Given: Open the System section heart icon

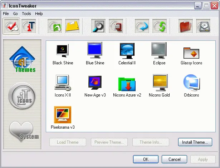Looking at the screenshot, I should tap(22, 131).
